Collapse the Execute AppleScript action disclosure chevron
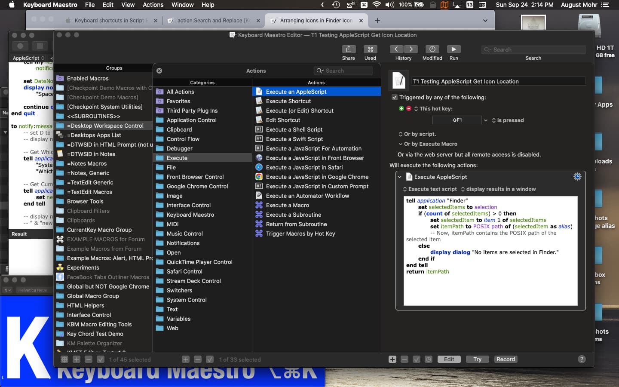The image size is (619, 387). (400, 177)
